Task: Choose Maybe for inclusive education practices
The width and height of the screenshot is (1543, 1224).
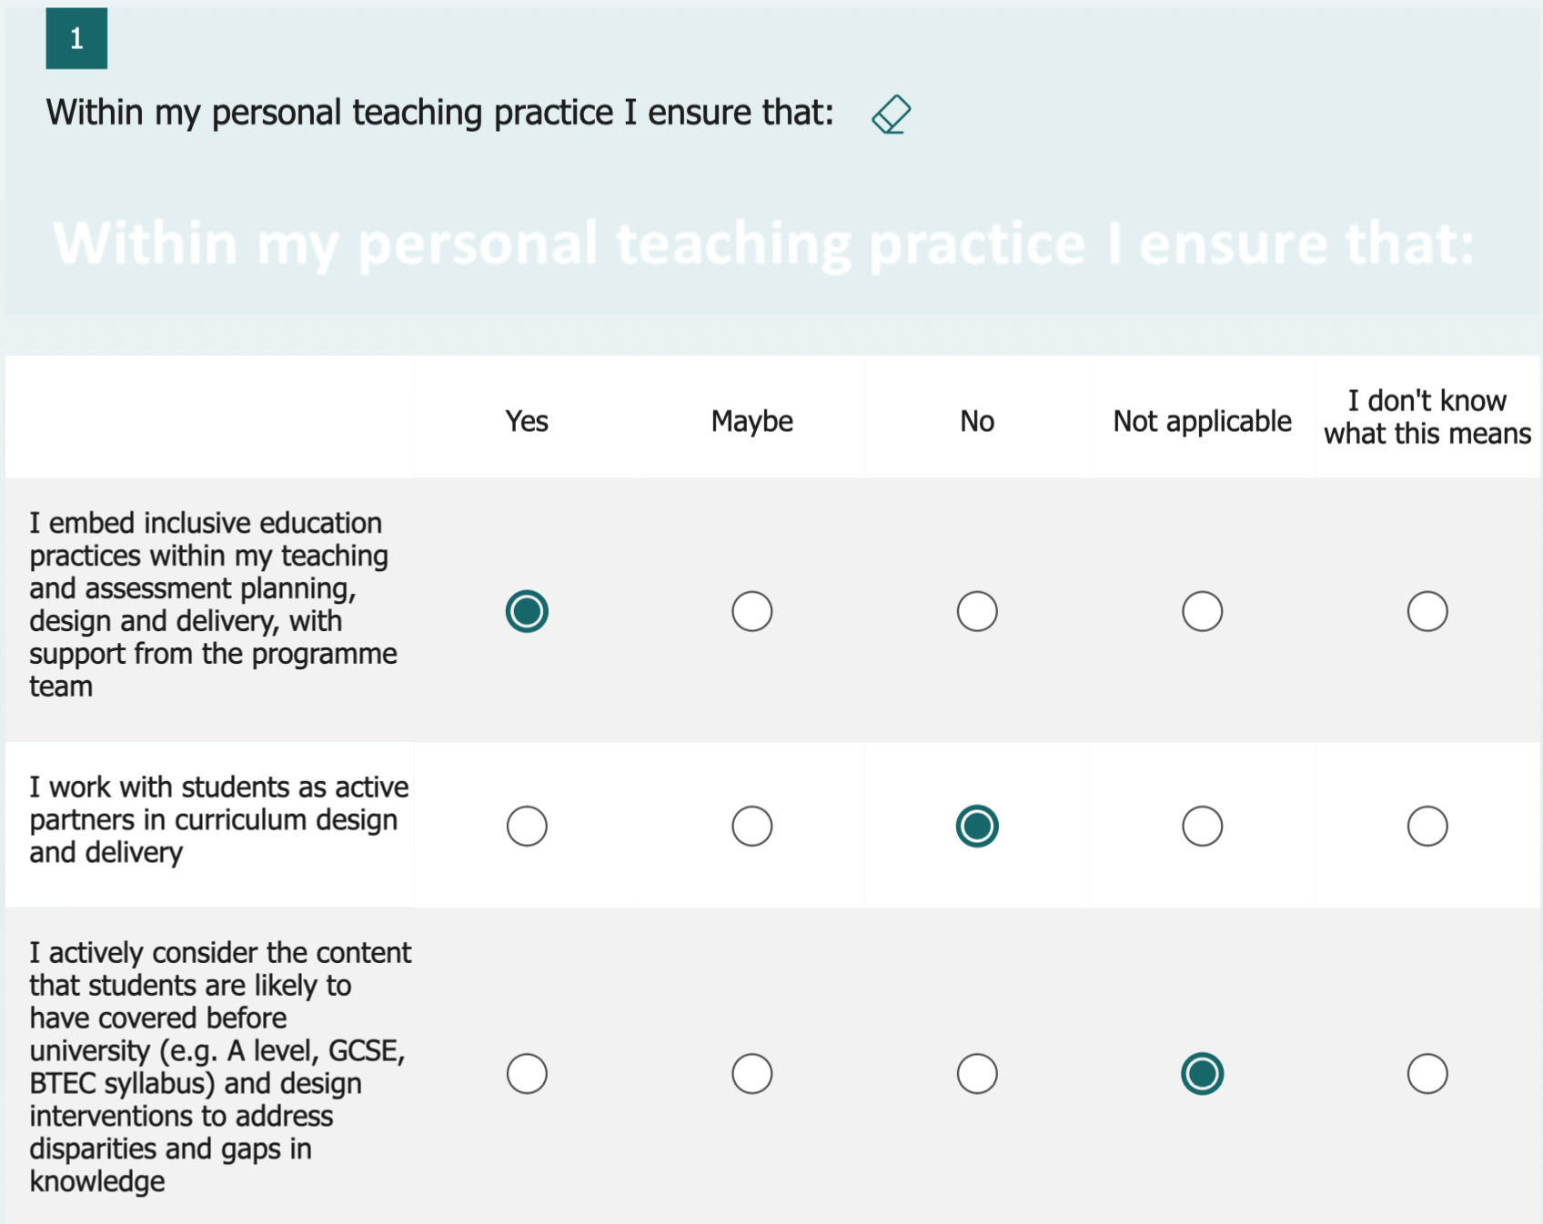Action: (x=751, y=611)
